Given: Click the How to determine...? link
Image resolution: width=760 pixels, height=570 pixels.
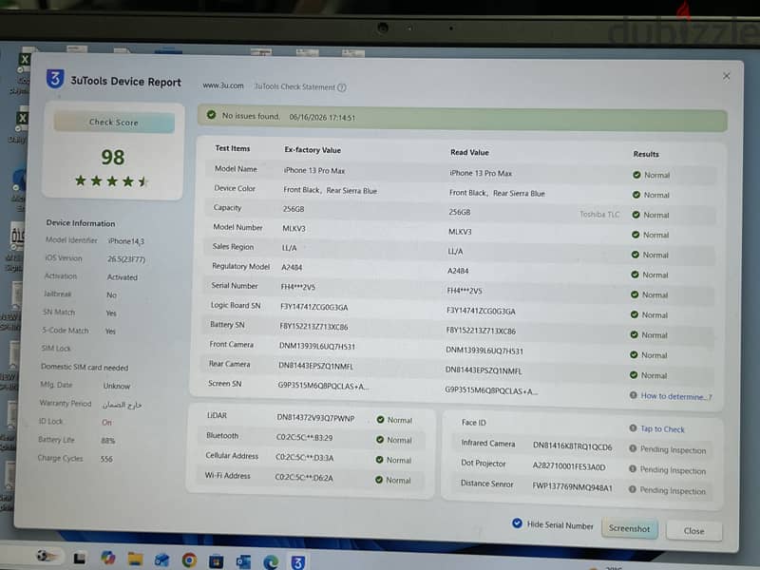Looking at the screenshot, I should coord(676,396).
